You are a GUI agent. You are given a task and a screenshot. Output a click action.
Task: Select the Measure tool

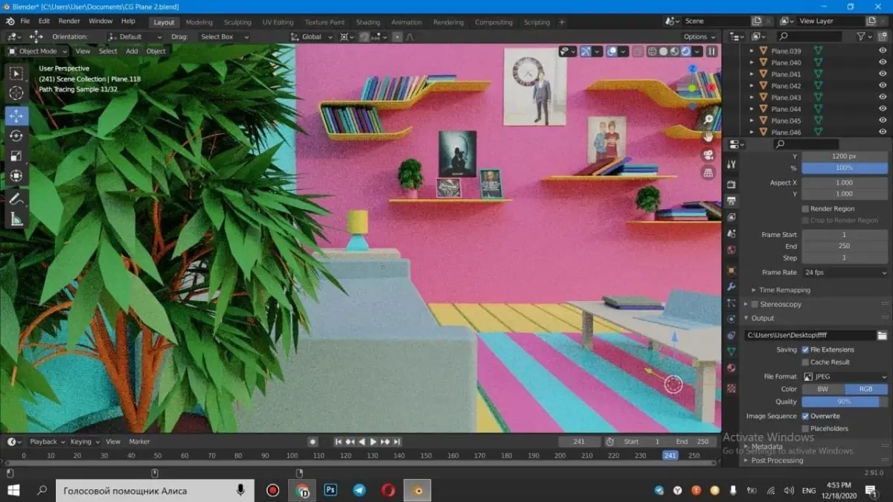coord(16,219)
